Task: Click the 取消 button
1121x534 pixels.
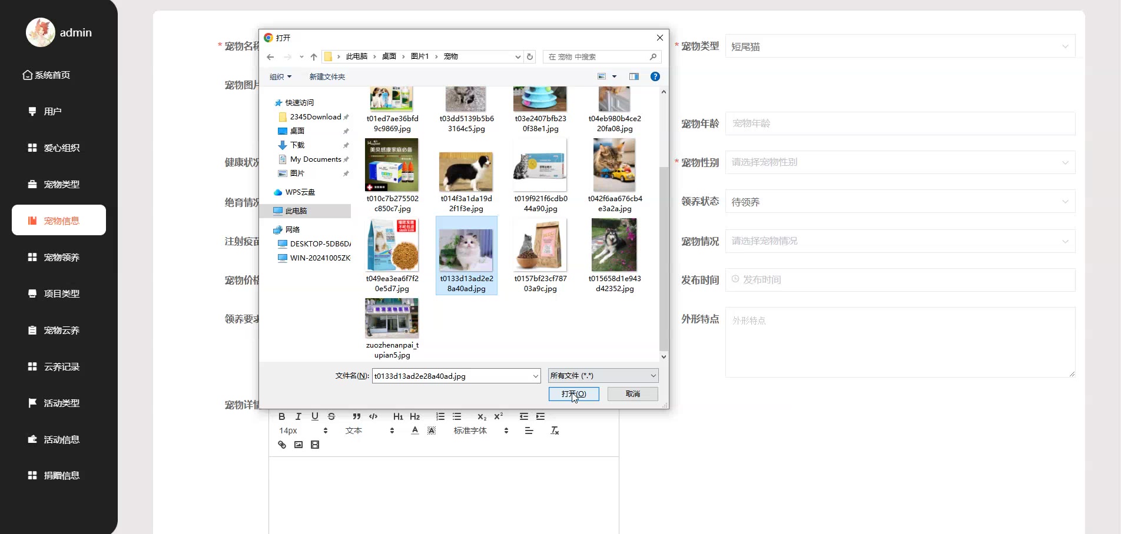Action: tap(632, 394)
